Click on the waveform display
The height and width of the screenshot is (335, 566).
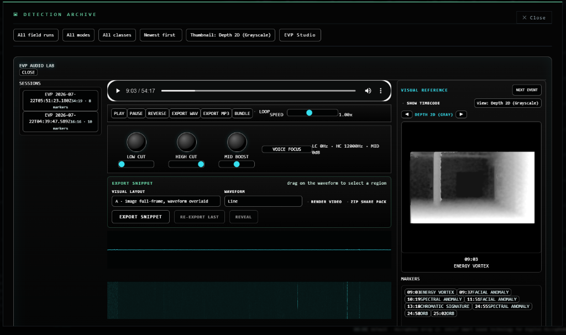pos(249,249)
